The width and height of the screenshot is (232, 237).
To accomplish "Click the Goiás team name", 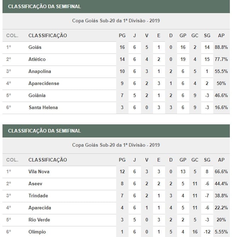I will [35, 47].
